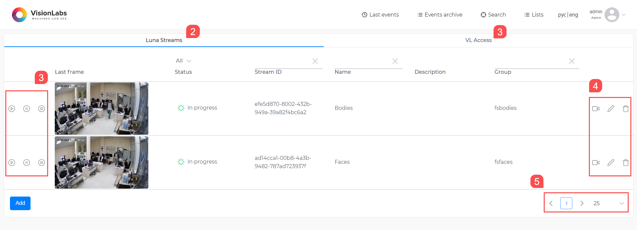Click the Last frame column header
This screenshot has height=230, width=637.
click(69, 72)
